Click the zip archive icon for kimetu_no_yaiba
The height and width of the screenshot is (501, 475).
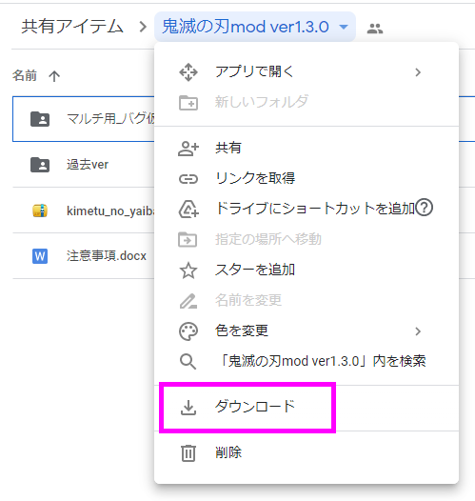[40, 210]
